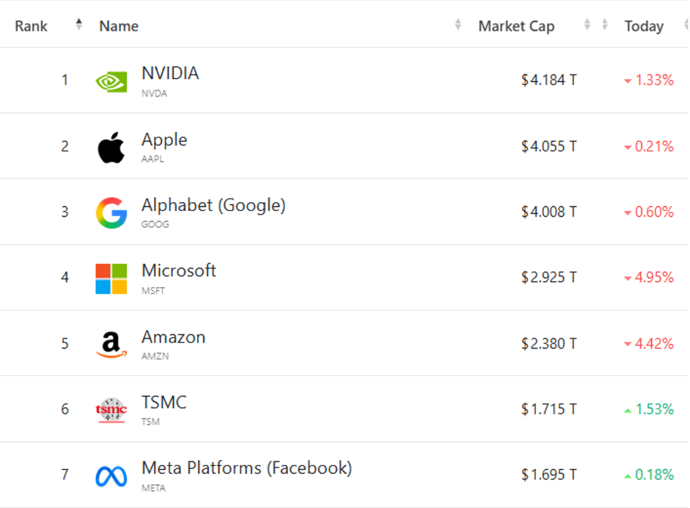This screenshot has height=508, width=690.
Task: Click the Today column header
Action: [x=644, y=26]
